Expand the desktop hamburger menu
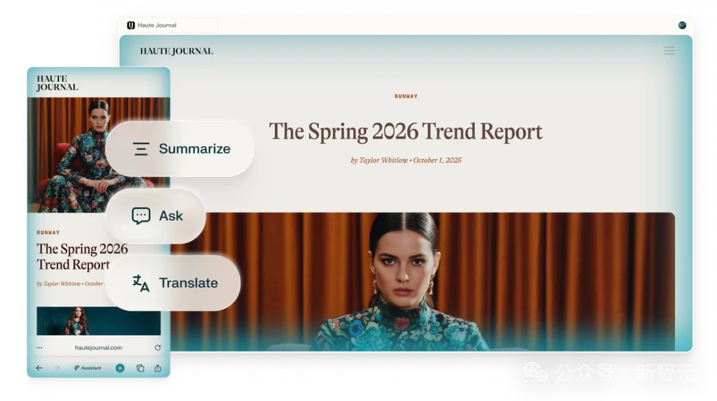Viewport: 717px width, 401px height. 669,51
